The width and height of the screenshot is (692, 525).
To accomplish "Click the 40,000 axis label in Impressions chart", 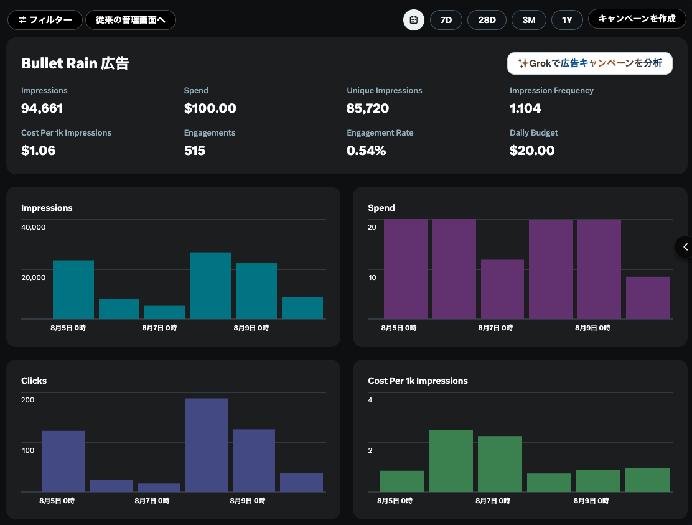I will pos(34,227).
